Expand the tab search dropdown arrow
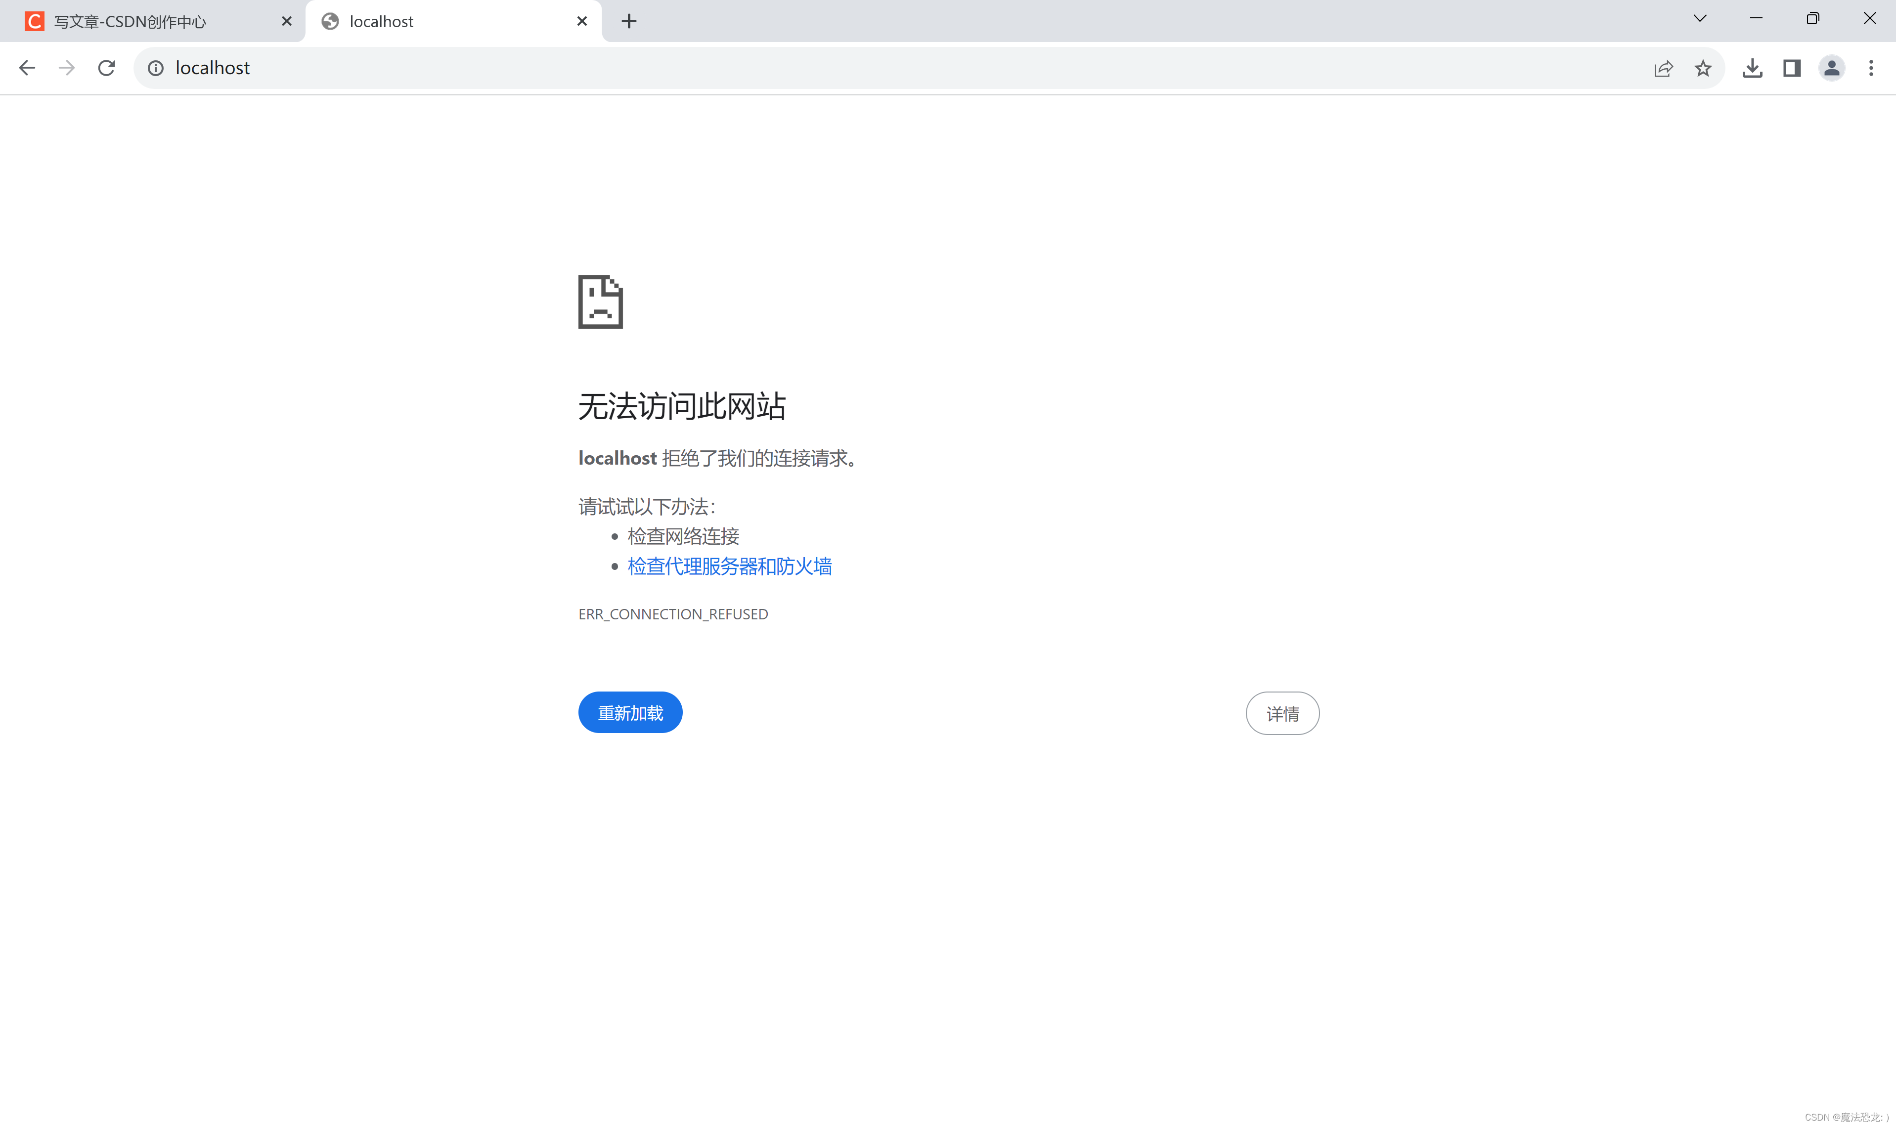 [1700, 18]
